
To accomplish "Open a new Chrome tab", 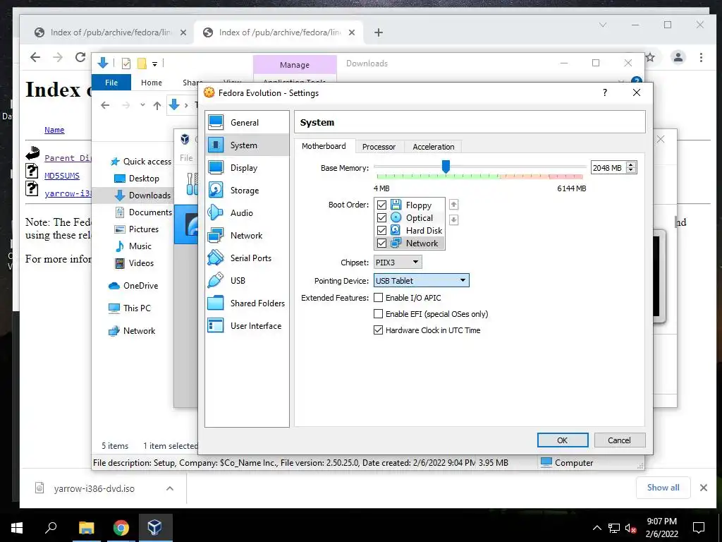I will click(x=379, y=32).
